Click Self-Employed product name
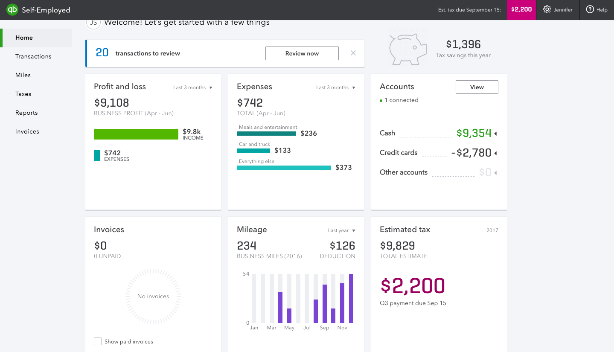 pyautogui.click(x=46, y=10)
